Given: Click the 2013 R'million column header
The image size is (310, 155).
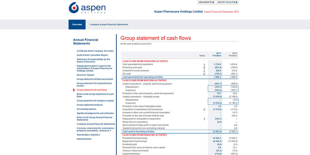Looking at the screenshot, I should tap(217, 55).
